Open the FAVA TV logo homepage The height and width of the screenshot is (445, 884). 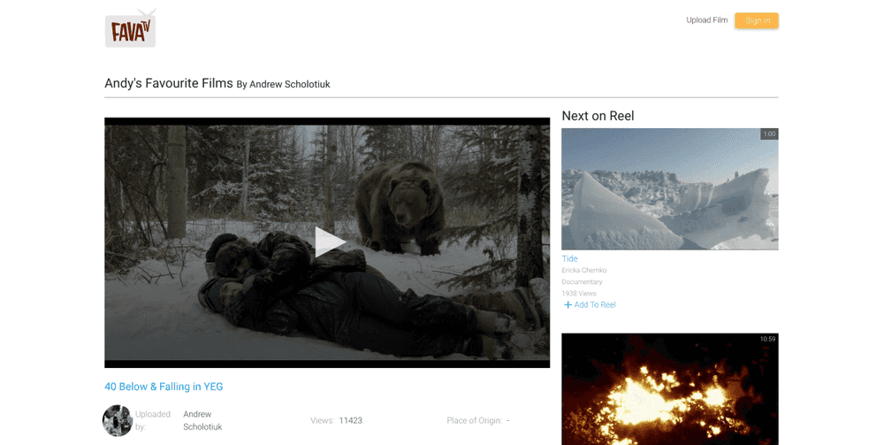coord(130,29)
